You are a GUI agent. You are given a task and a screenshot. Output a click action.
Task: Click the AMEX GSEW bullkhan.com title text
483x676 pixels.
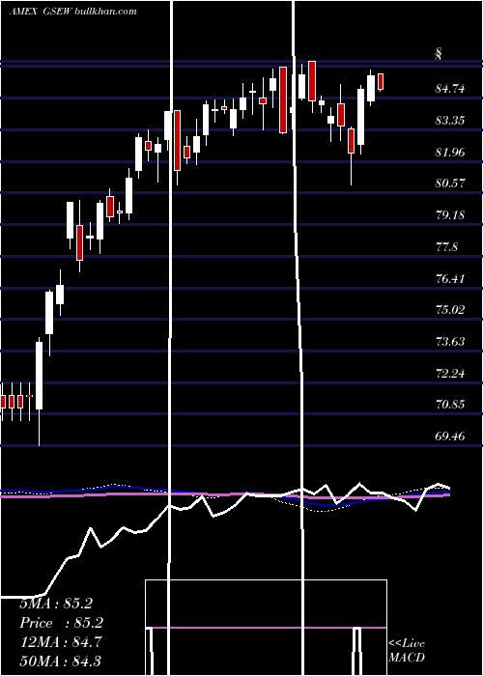(72, 11)
